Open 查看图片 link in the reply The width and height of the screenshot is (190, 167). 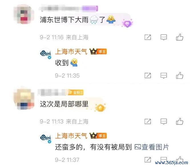pos(151,147)
